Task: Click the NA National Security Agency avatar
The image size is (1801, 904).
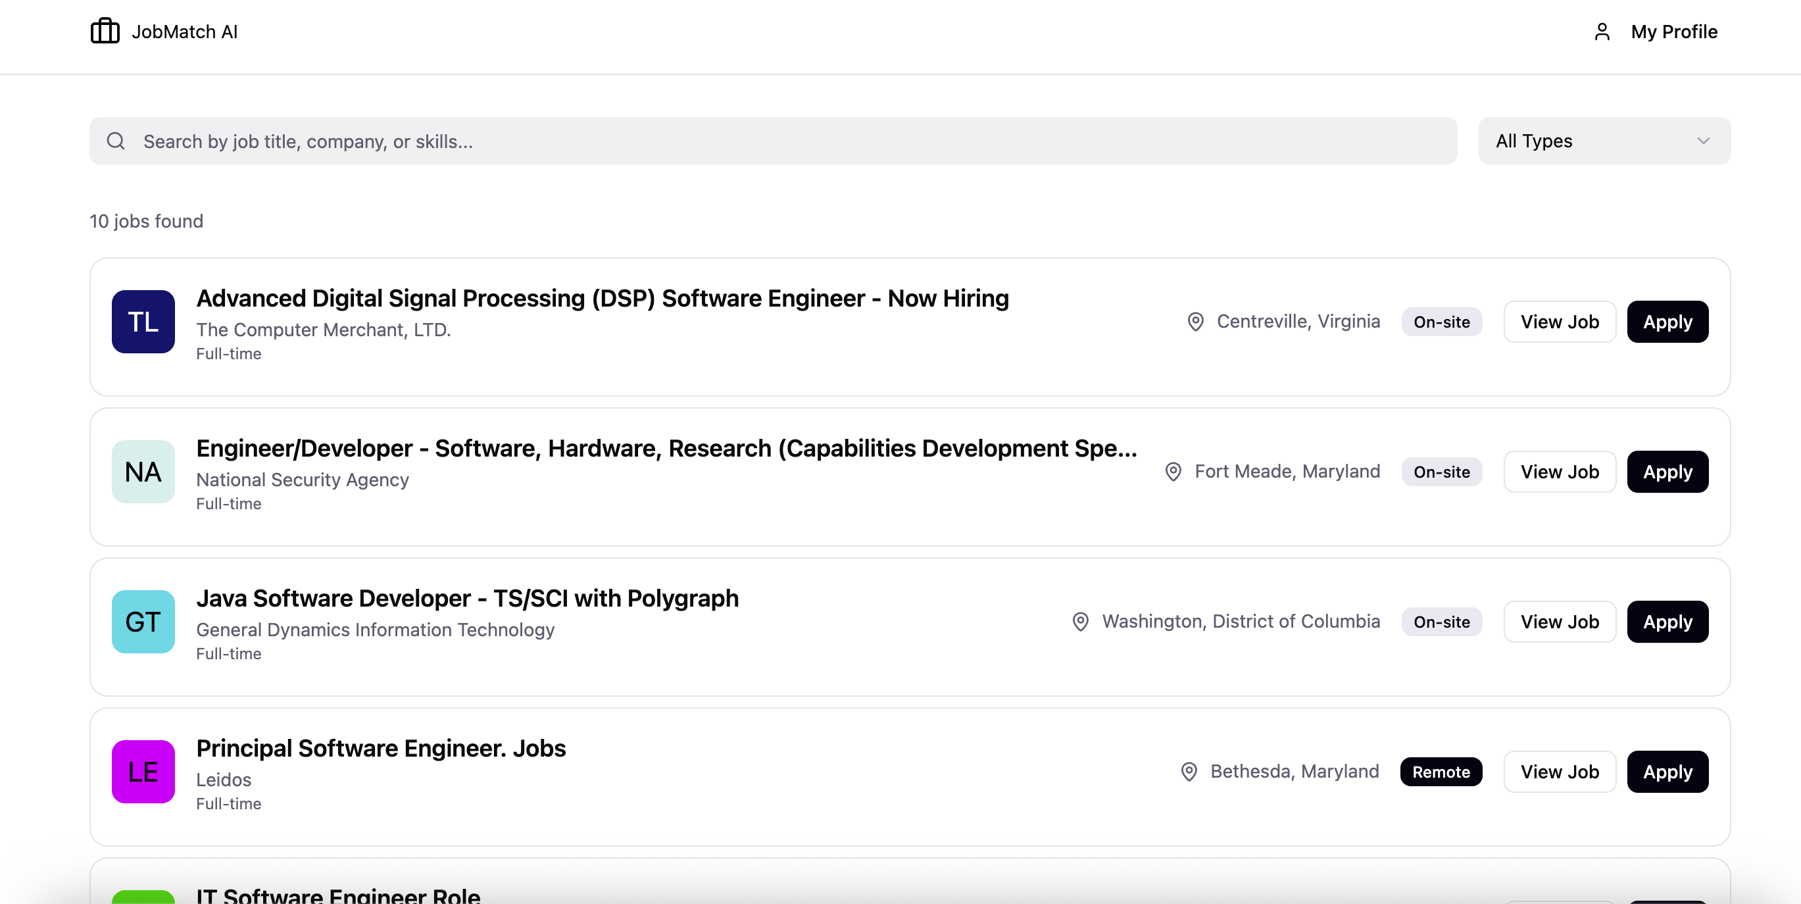Action: tap(143, 472)
